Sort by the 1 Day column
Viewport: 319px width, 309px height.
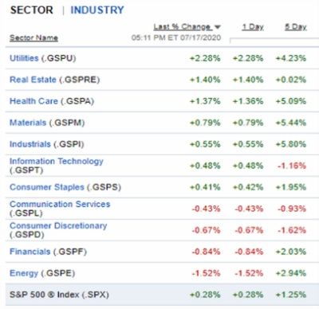pos(253,27)
